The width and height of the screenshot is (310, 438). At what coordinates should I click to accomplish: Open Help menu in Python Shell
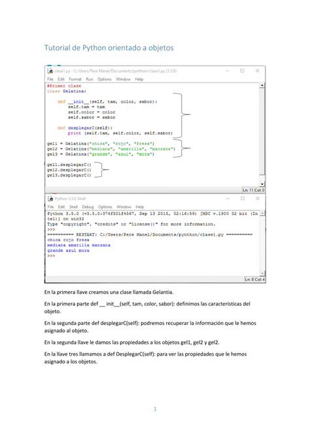click(140, 207)
